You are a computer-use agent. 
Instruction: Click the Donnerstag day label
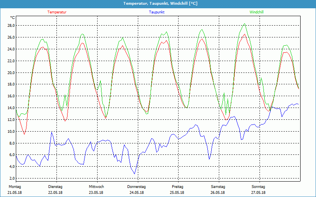[136, 187]
